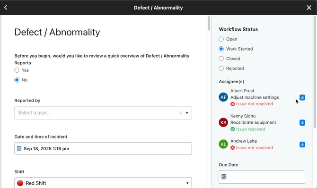Click the calendar icon in incident date field
317x188 pixels.
tap(19, 149)
